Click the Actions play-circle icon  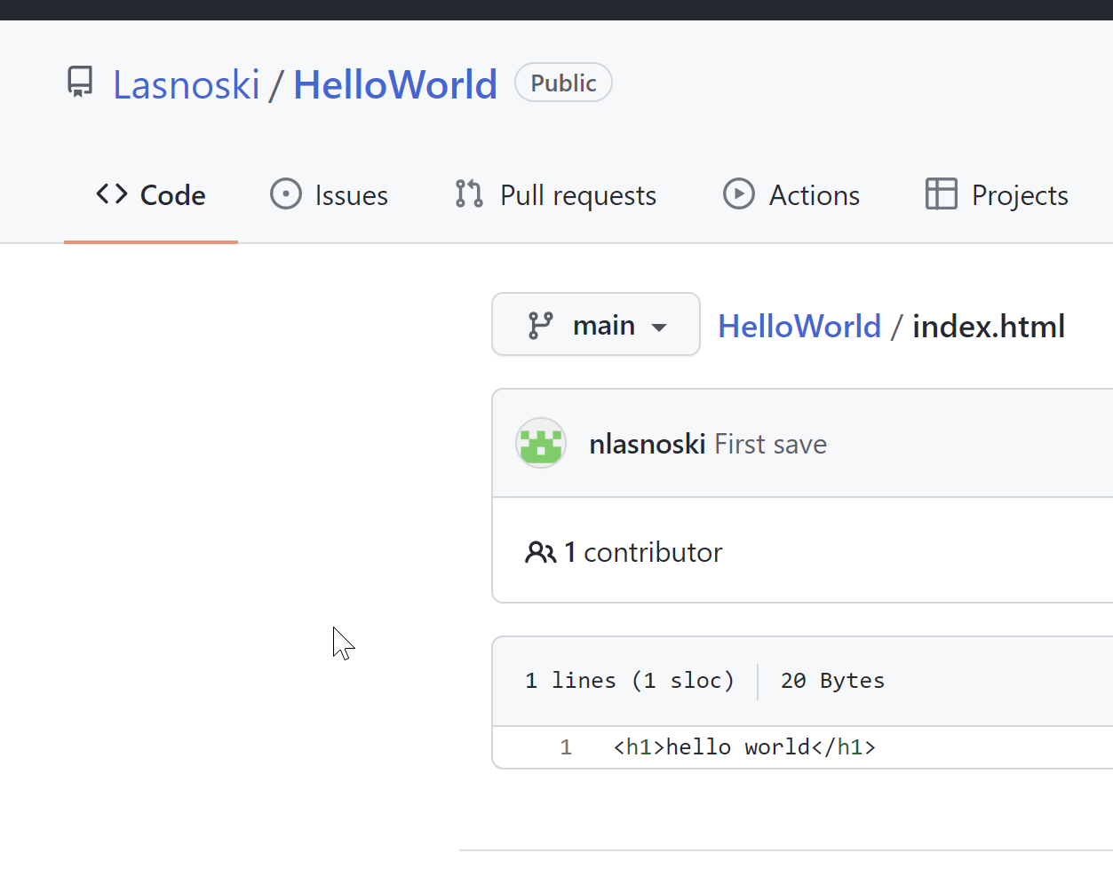(x=738, y=194)
